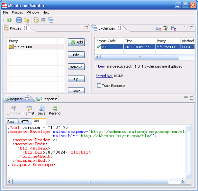Viewport: 198px width, 191px height.
Task: Minimize the Proxies panel
Action: 81,26
